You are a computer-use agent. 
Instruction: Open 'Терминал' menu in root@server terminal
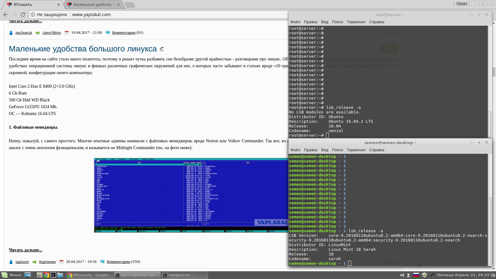point(356,22)
